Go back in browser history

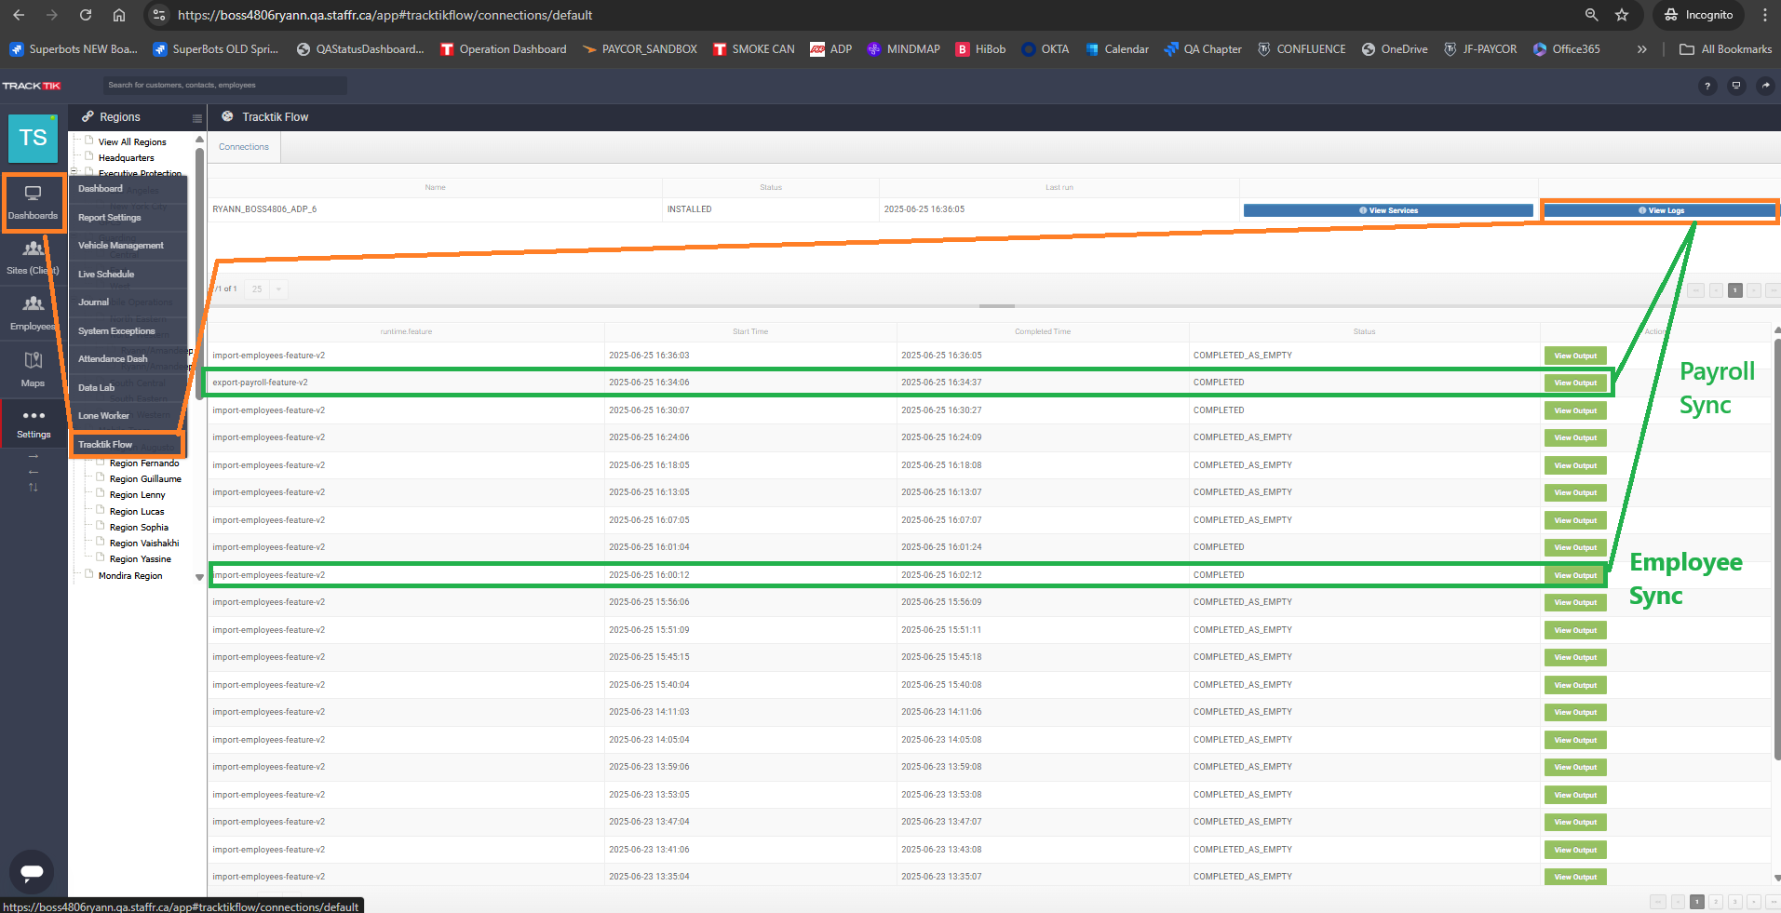[19, 15]
